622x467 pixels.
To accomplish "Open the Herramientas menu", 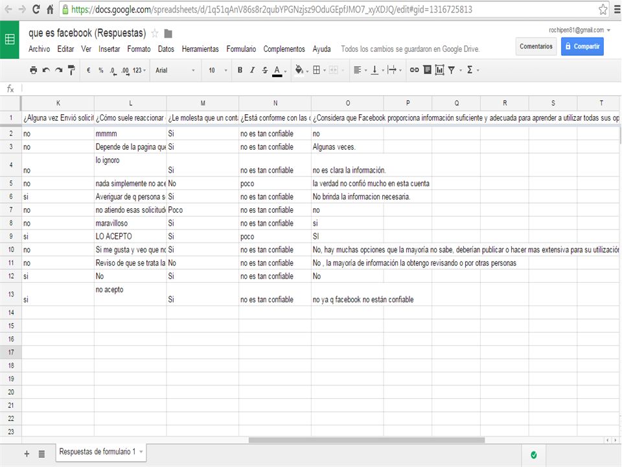I will pos(200,49).
